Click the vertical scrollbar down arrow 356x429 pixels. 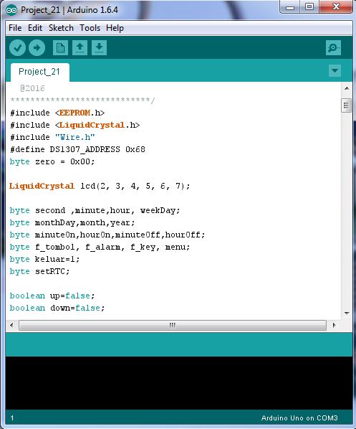pos(347,313)
